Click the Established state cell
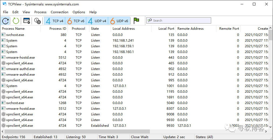 tap(100, 125)
